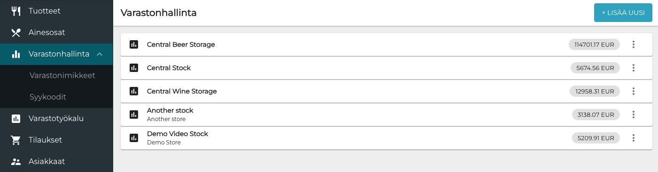Open three-dot menu for Central Beer Storage
This screenshot has height=172, width=658.
634,44
